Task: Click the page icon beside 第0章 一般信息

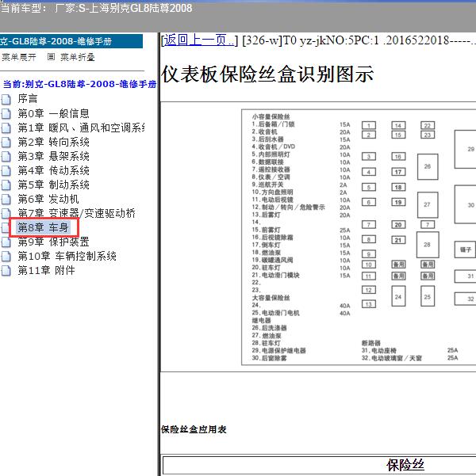Action: [x=6, y=113]
